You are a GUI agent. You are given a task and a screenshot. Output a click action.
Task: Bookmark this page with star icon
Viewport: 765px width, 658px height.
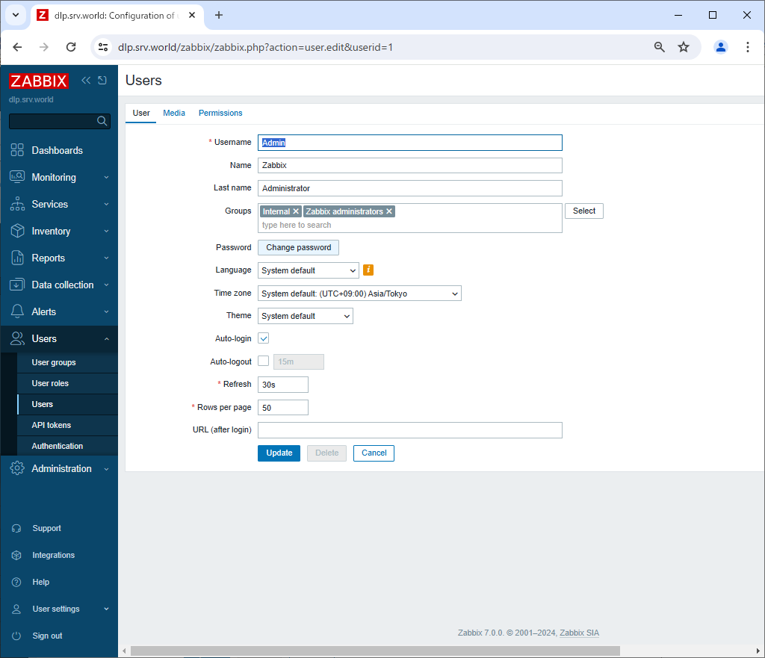(x=683, y=47)
